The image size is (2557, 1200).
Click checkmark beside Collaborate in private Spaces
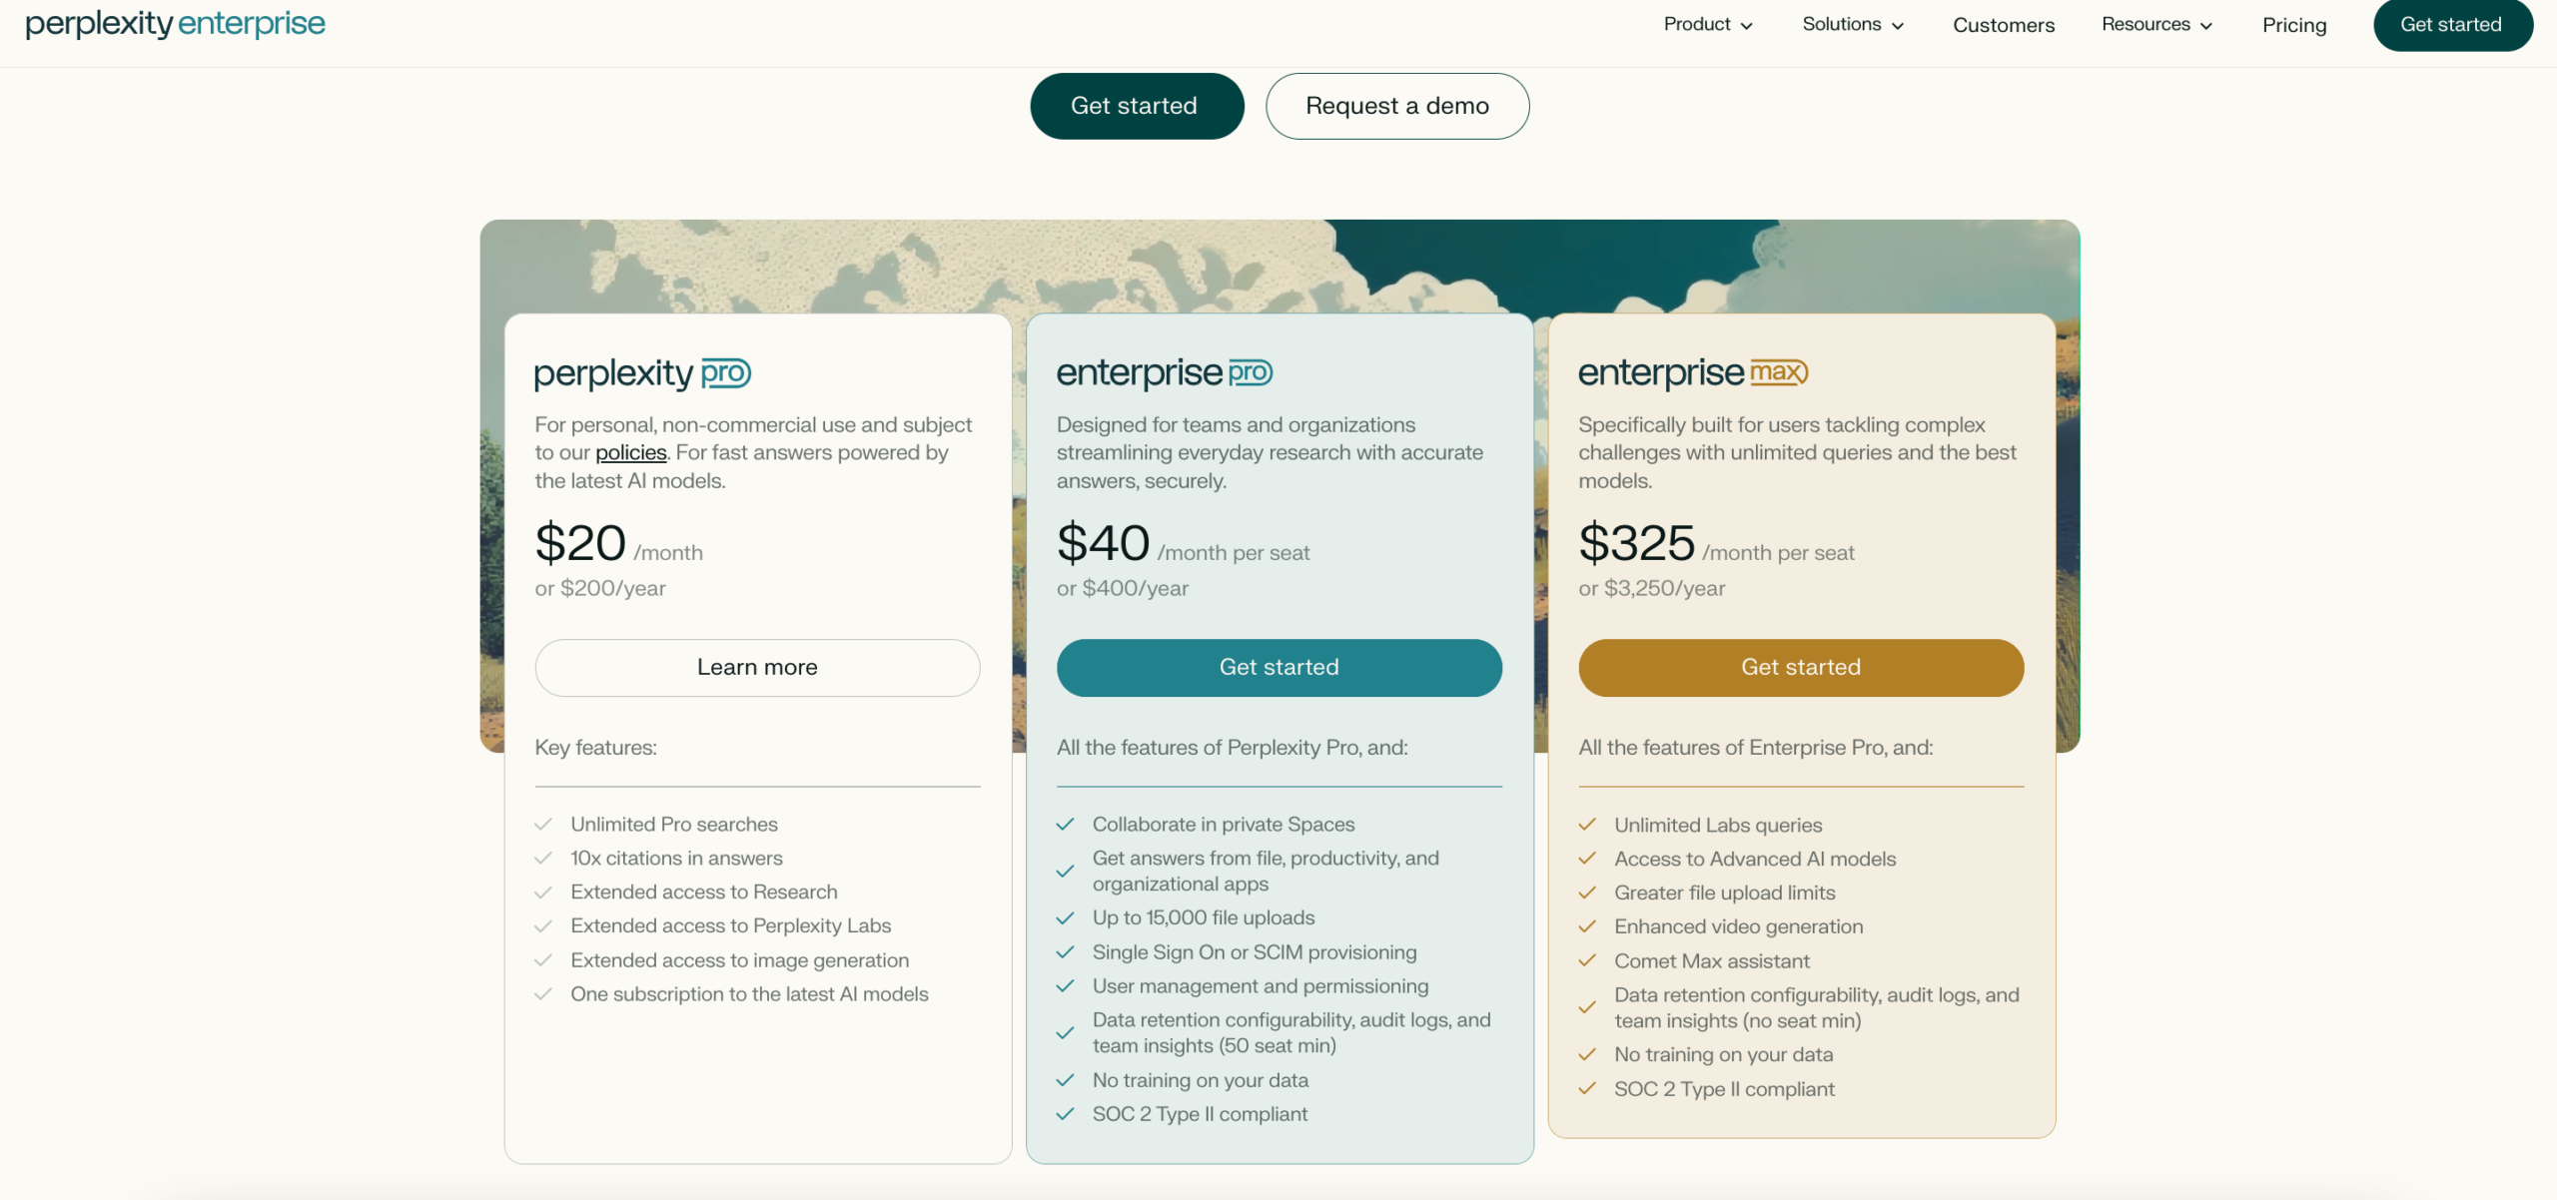pos(1065,825)
